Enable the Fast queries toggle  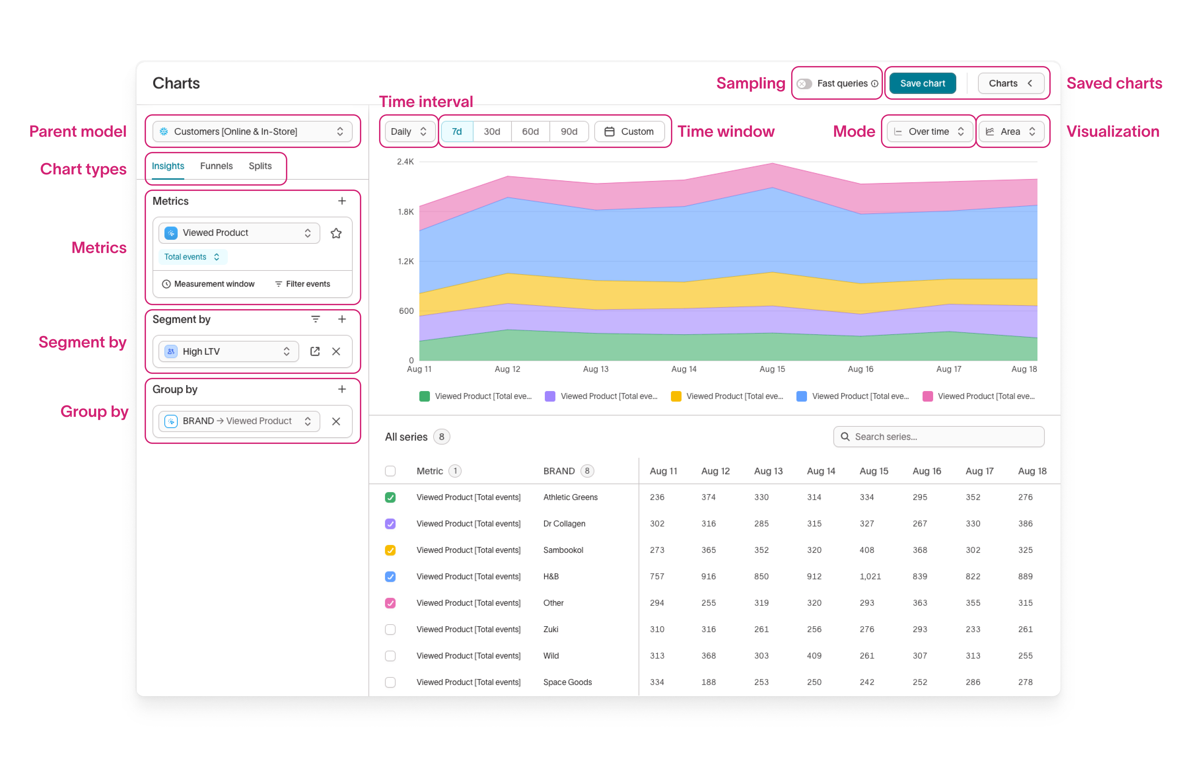[x=804, y=84]
